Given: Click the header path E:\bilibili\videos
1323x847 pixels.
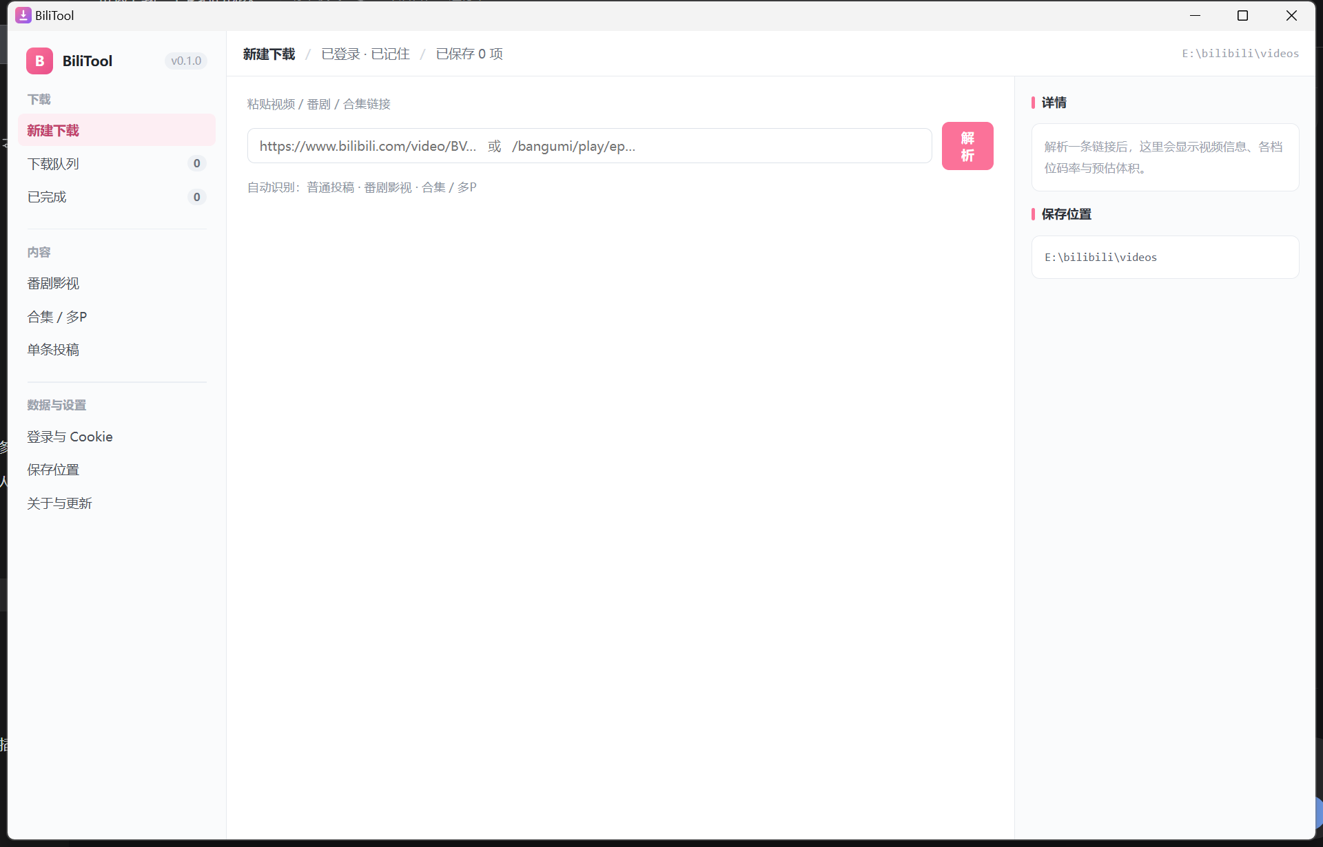Looking at the screenshot, I should 1240,54.
